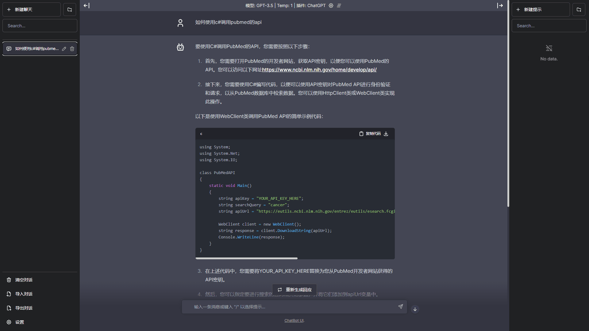
Task: Click the conversation search field
Action: [x=40, y=26]
